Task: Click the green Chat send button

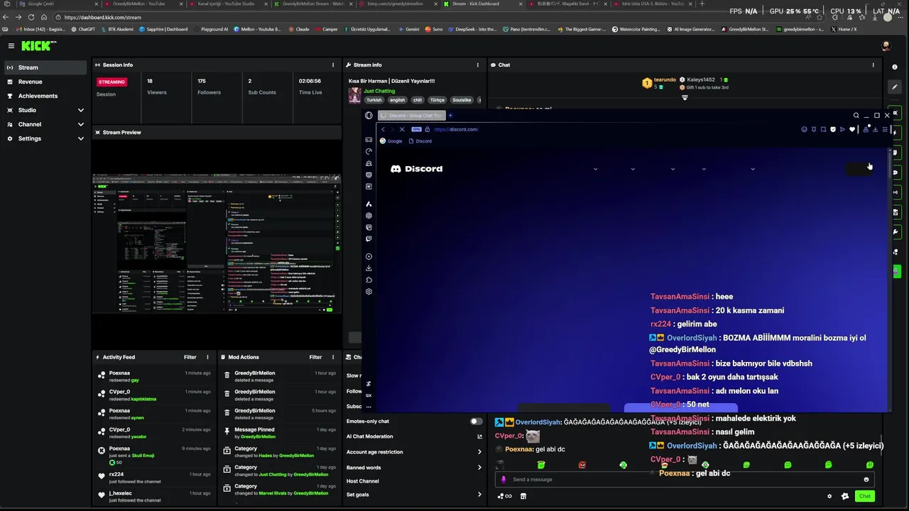Action: 865,496
